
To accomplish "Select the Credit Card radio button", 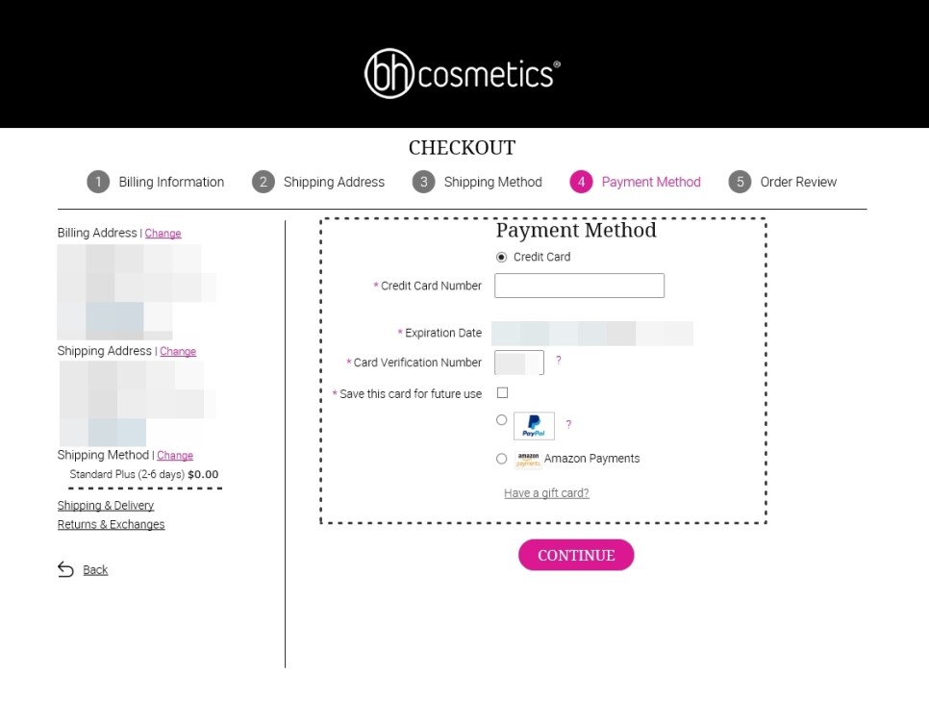I will [502, 257].
